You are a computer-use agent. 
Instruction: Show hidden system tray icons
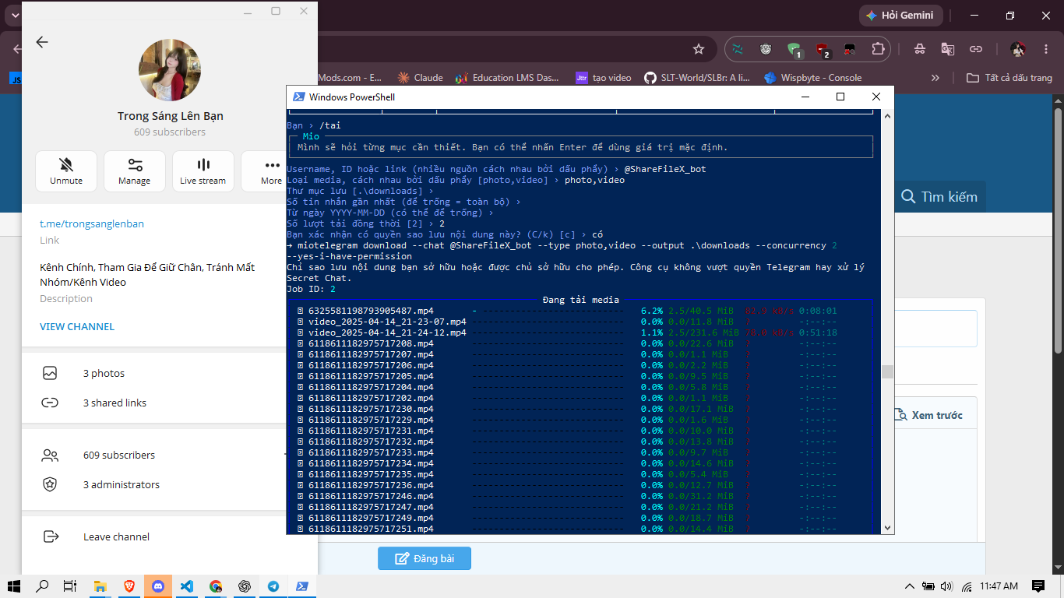pos(909,586)
